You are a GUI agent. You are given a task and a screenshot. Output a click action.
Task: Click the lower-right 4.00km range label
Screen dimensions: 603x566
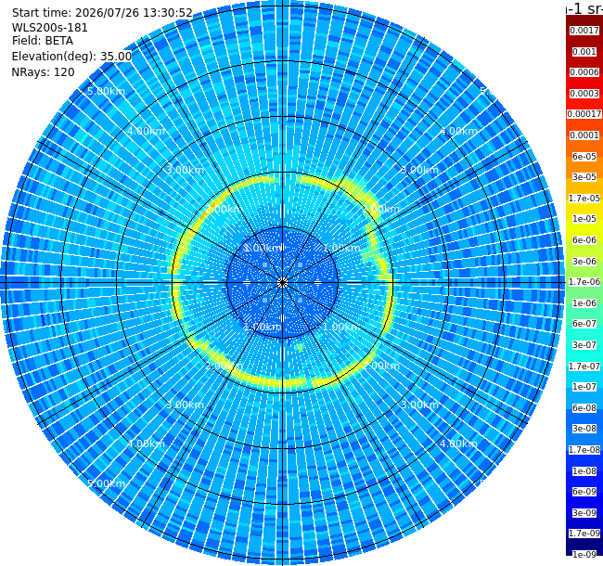click(459, 444)
